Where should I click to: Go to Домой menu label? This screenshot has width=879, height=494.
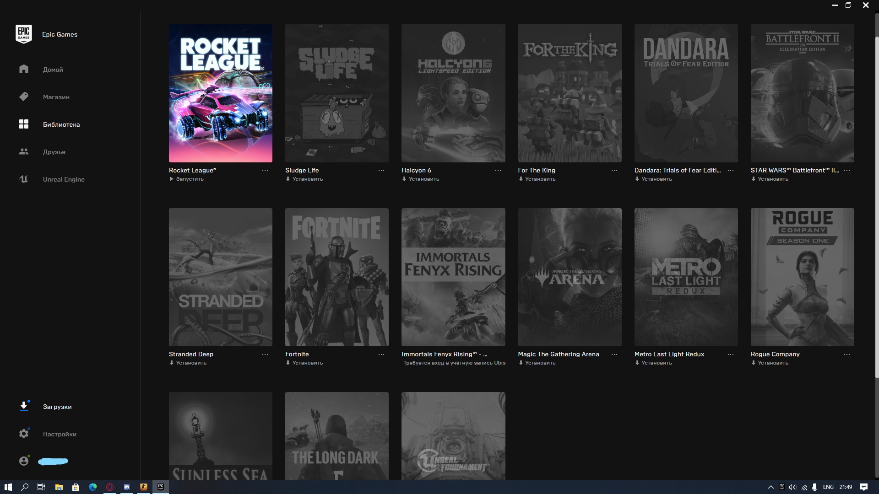coord(53,70)
